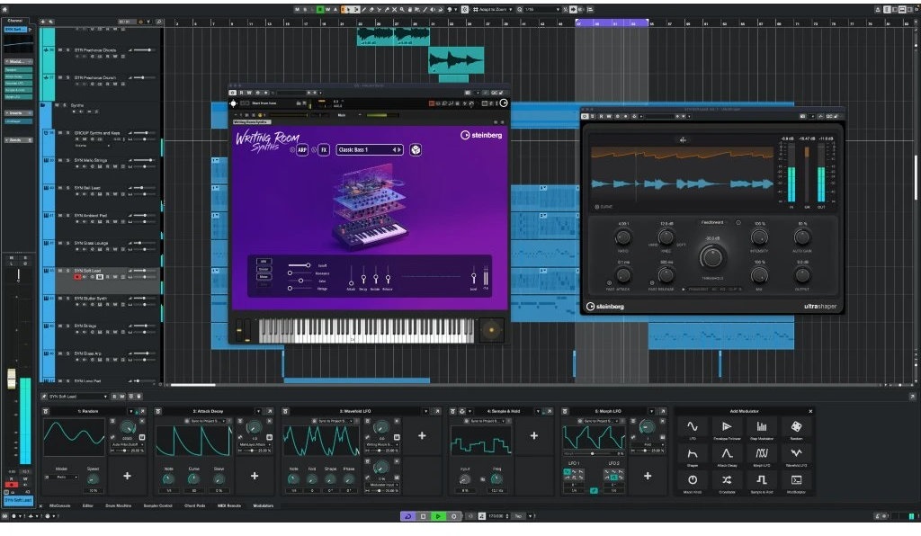The height and width of the screenshot is (536, 921).
Task: Enable Fast Attack in UltraShaper
Action: pyautogui.click(x=609, y=282)
